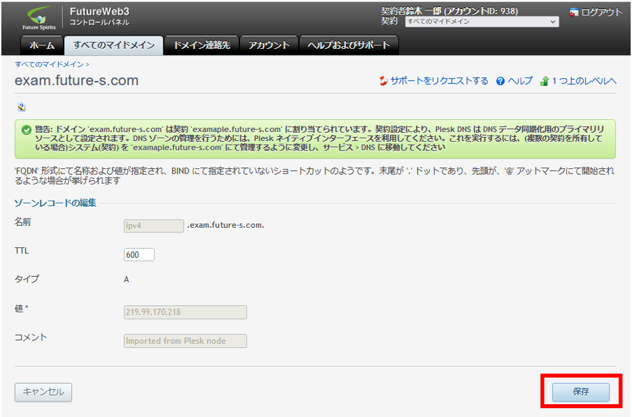This screenshot has width=632, height=417.
Task: Click the TTL label
Action: coord(22,251)
